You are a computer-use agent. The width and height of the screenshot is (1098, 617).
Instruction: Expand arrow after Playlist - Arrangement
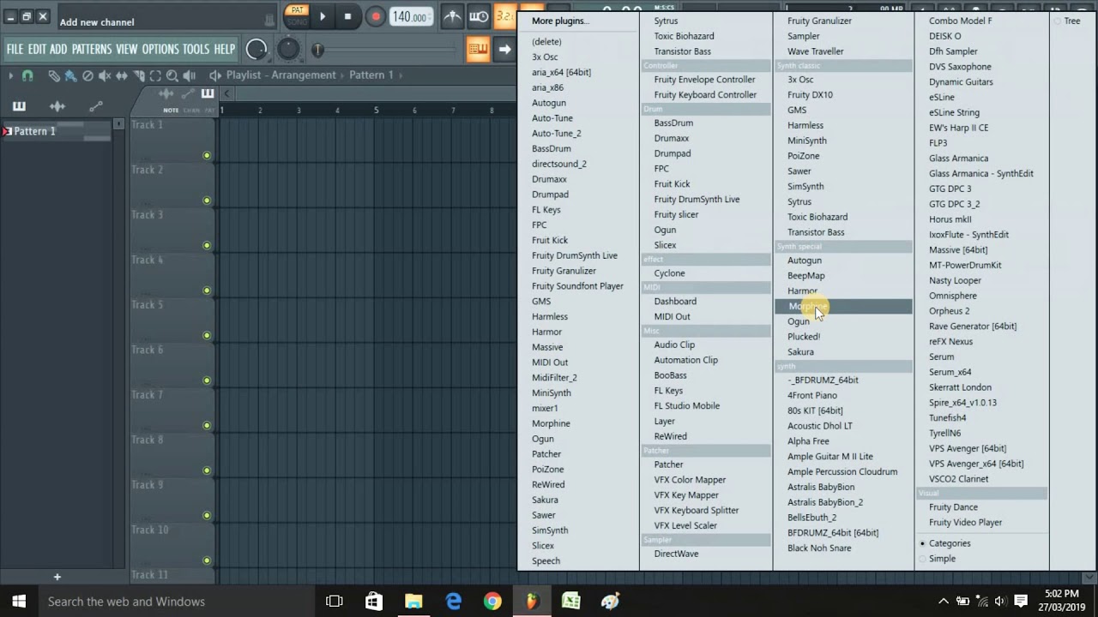tap(342, 75)
